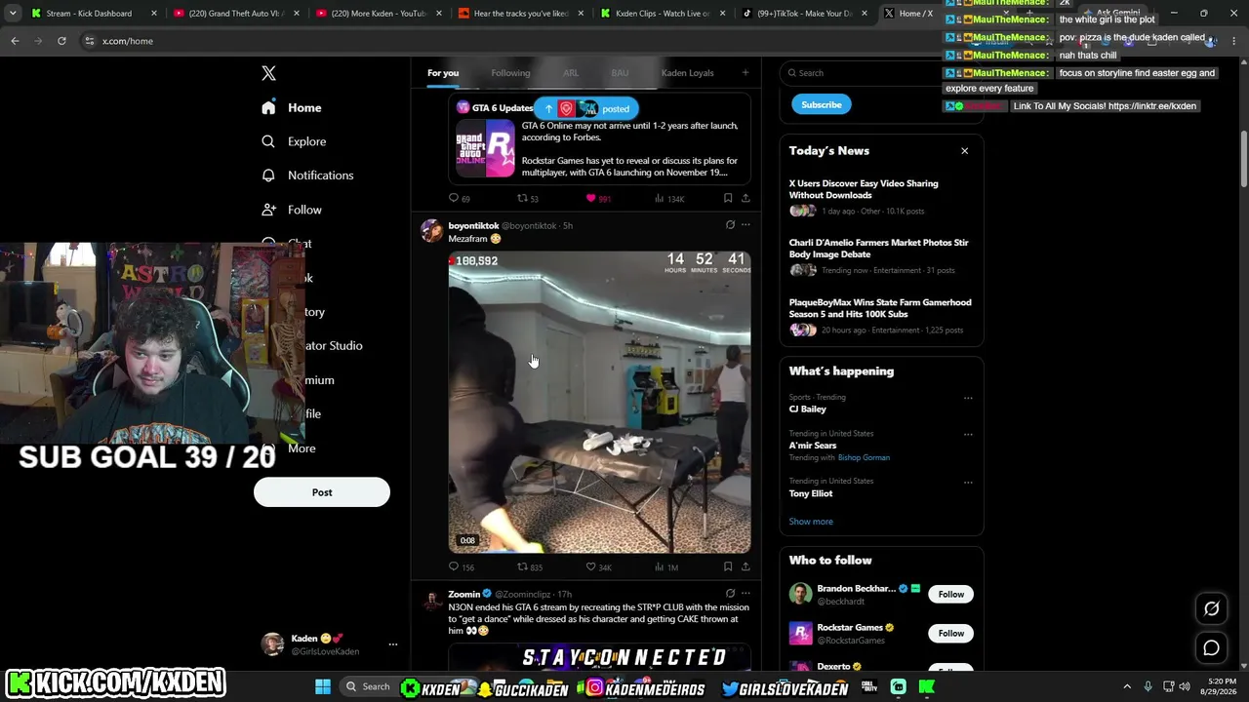Follow Brandon Beckhardt

[x=950, y=594]
